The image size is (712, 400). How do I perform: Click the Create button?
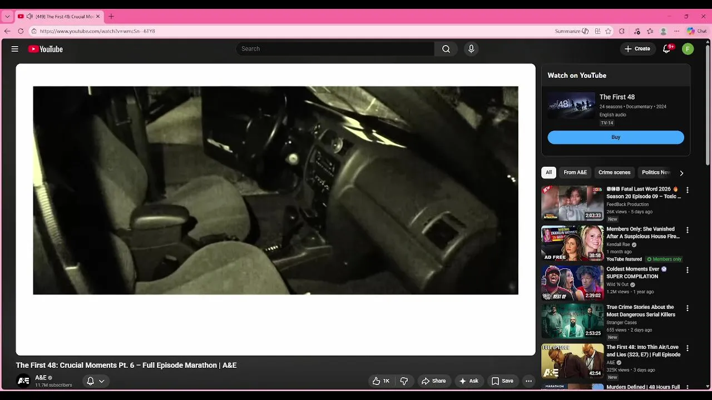637,49
